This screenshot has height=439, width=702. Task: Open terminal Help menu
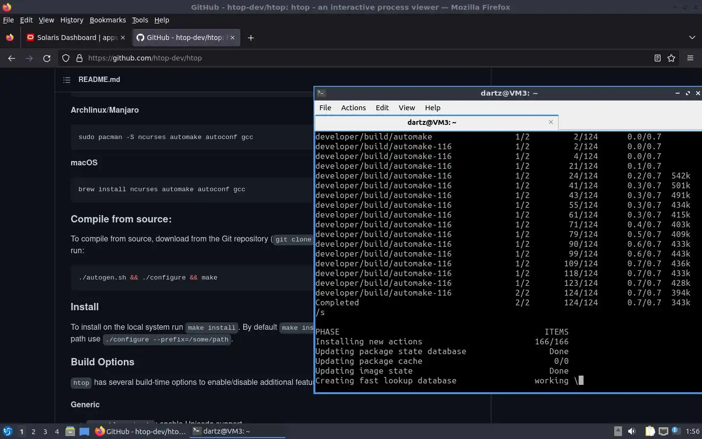[432, 108]
